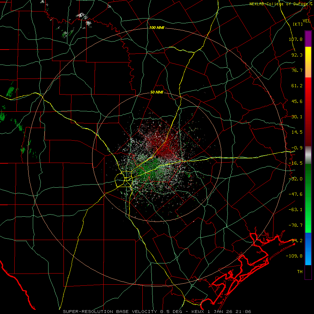Click the yellow-orange segment of velocity color bar
314x314 pixels.
pos(308,62)
